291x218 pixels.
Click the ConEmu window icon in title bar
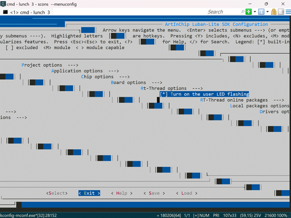(x=3, y=4)
